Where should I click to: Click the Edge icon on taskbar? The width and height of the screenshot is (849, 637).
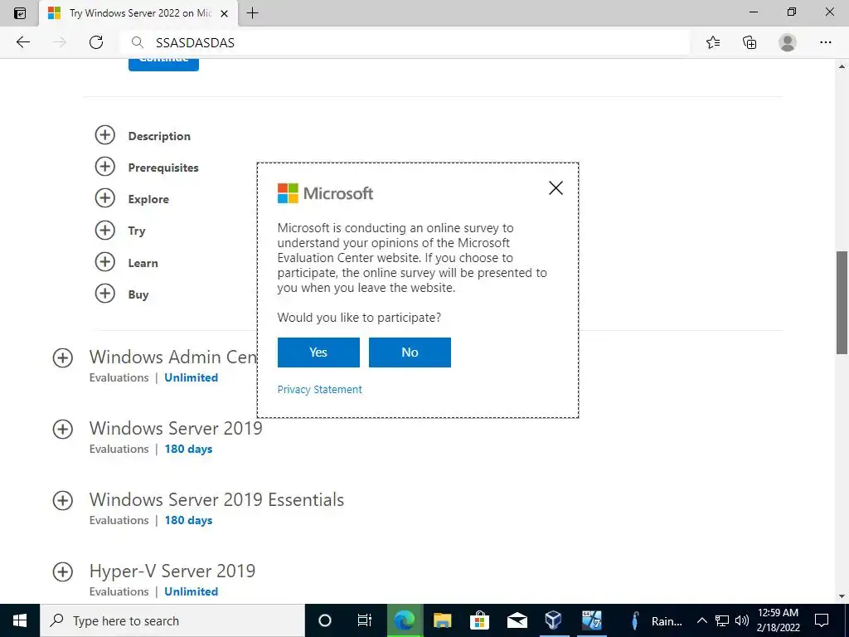coord(404,620)
